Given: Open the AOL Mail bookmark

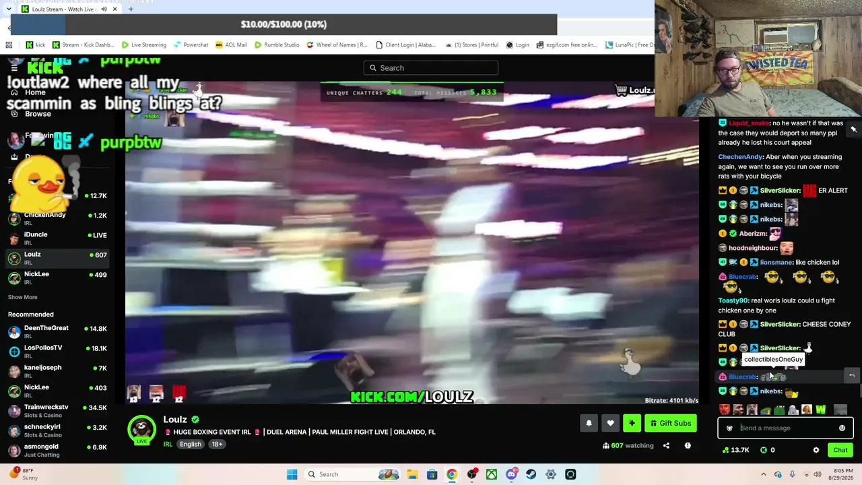Looking at the screenshot, I should [x=231, y=45].
